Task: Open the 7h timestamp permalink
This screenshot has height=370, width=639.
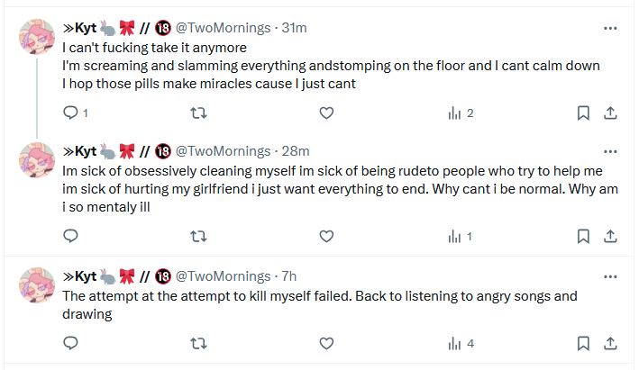Action: pos(288,275)
